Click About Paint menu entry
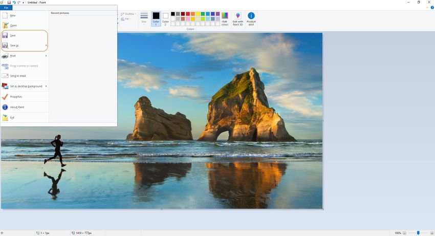This screenshot has height=236, width=435. coord(17,107)
